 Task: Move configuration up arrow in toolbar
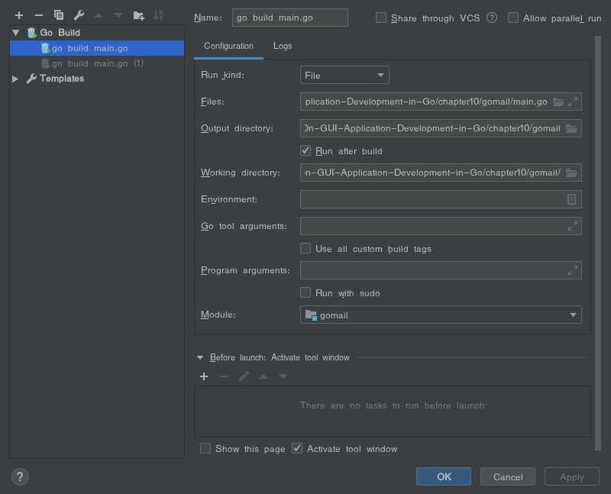click(x=99, y=15)
